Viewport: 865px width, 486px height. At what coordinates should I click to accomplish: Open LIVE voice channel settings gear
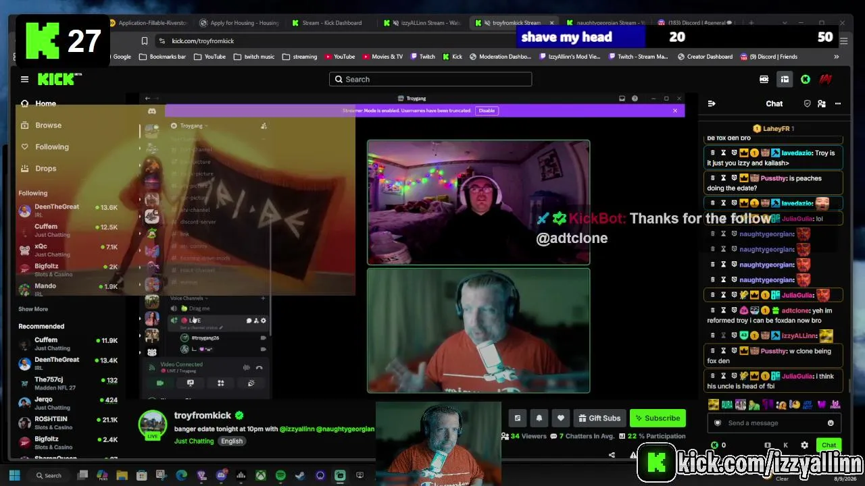[x=264, y=321]
